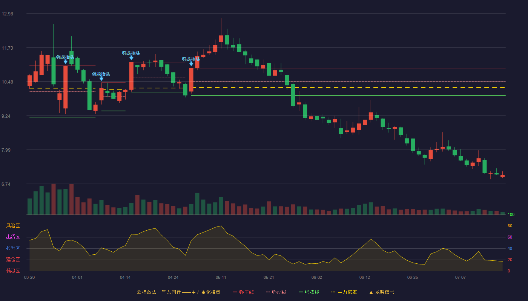Click the green 100 indicator axis value
The image size is (528, 301).
pyautogui.click(x=511, y=215)
